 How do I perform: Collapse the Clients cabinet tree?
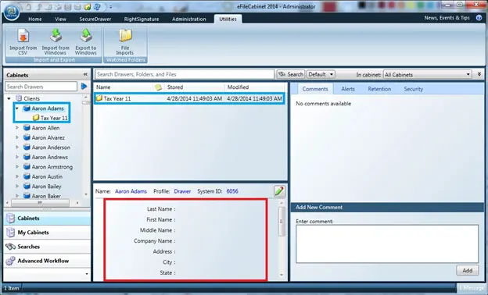click(x=9, y=98)
